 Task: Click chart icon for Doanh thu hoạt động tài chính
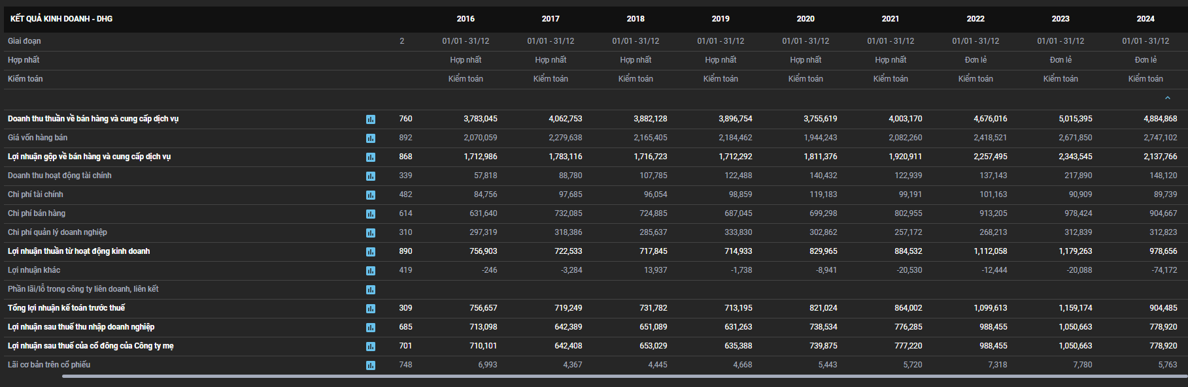point(371,176)
